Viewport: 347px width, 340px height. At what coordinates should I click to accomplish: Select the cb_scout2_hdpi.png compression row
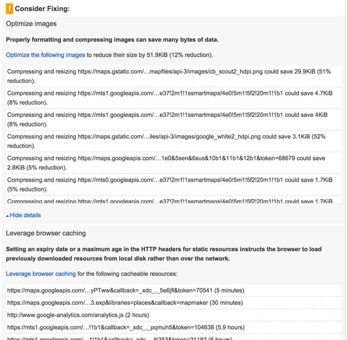tap(168, 76)
